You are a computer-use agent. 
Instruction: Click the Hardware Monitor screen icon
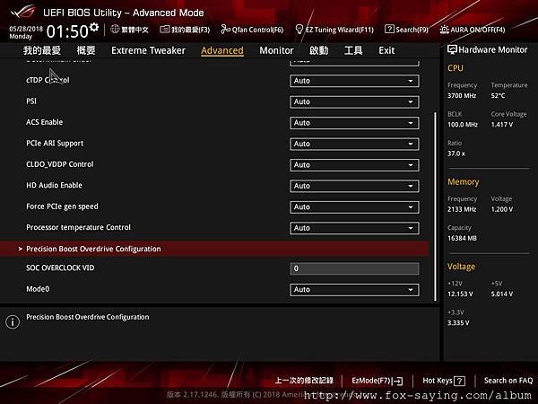(452, 49)
